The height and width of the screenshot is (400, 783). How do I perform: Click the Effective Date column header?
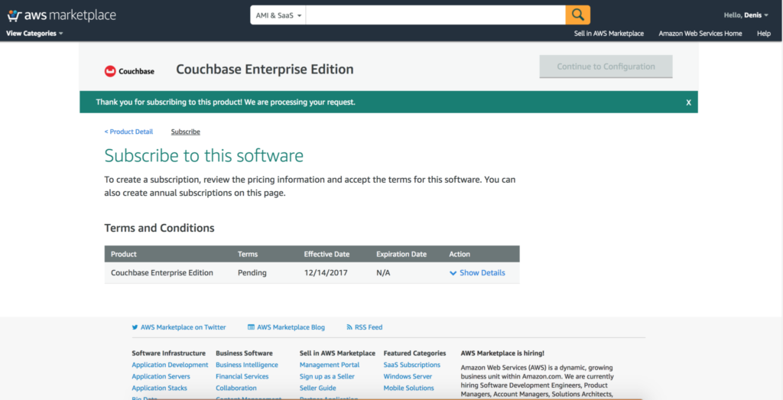pos(327,254)
